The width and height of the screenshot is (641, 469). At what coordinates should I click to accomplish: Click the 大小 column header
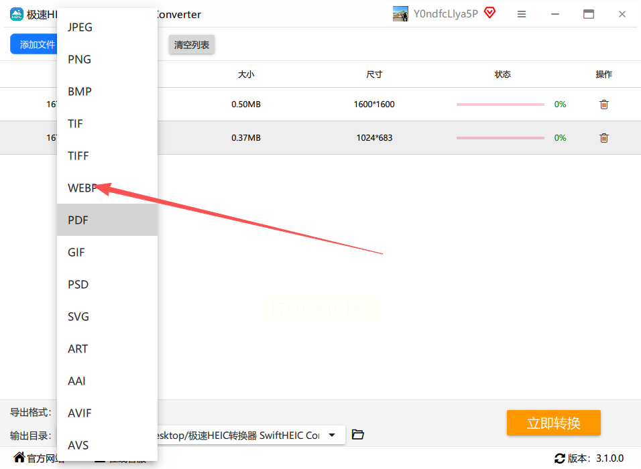point(246,74)
